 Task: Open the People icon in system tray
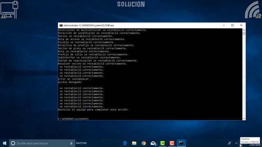pyautogui.click(x=230, y=143)
